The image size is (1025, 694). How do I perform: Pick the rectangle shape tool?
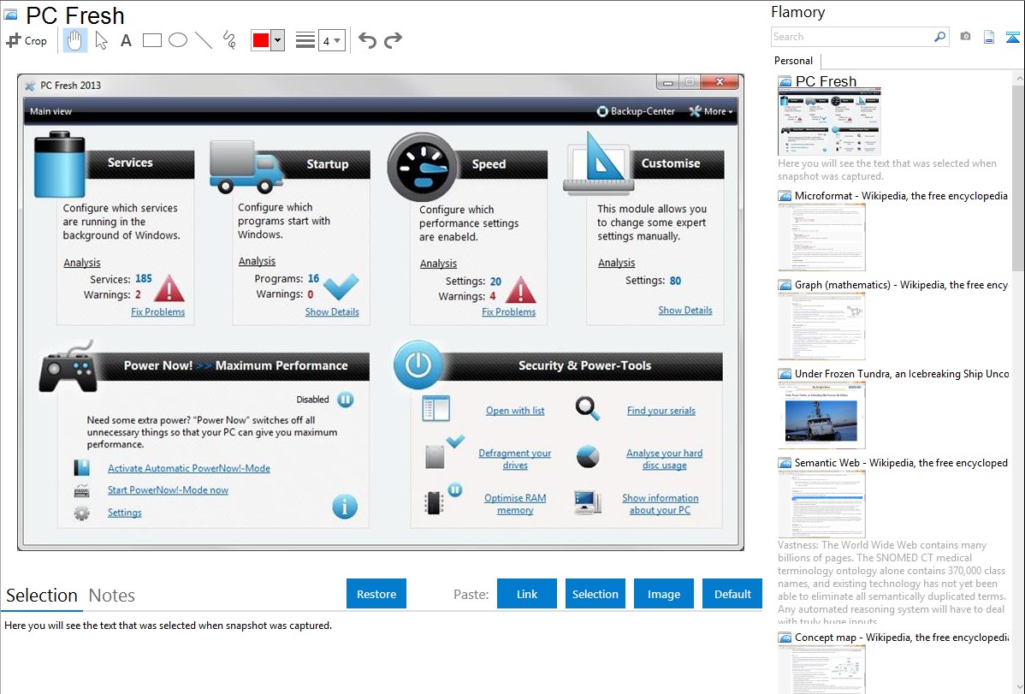[x=151, y=40]
